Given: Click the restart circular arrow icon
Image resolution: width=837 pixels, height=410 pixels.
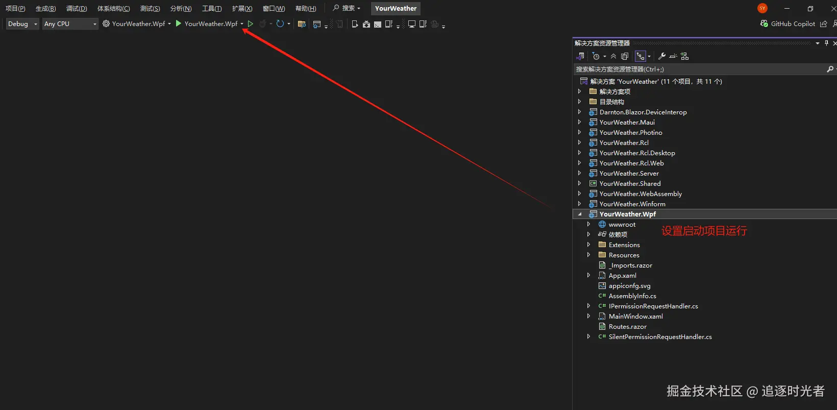Looking at the screenshot, I should (x=280, y=24).
